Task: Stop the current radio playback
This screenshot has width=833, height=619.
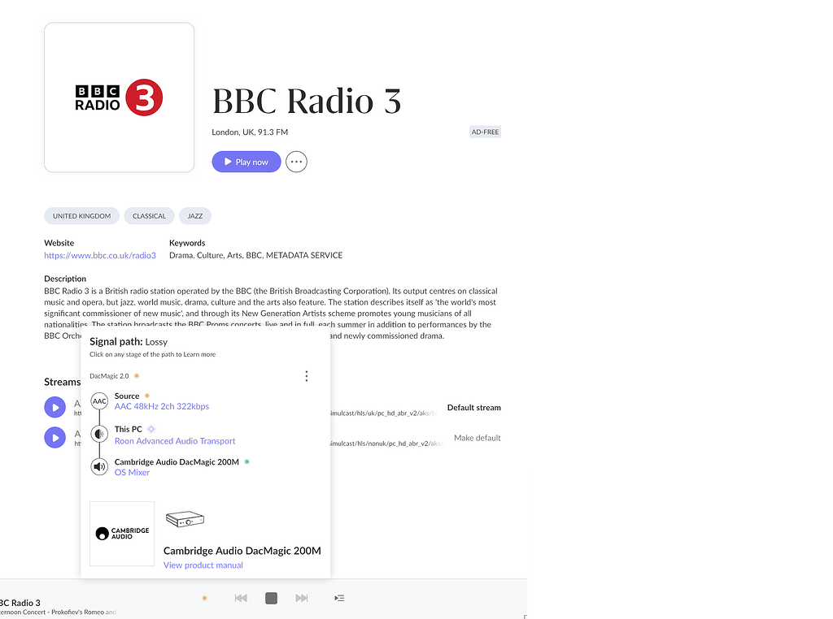Action: click(x=272, y=598)
